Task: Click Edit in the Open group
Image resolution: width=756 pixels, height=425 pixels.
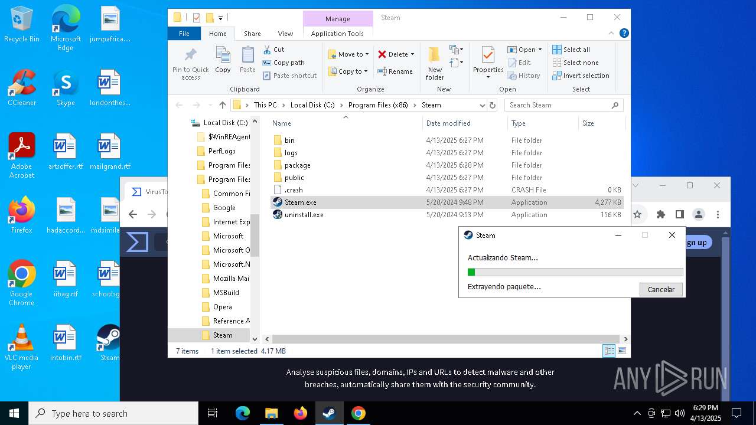Action: point(519,63)
